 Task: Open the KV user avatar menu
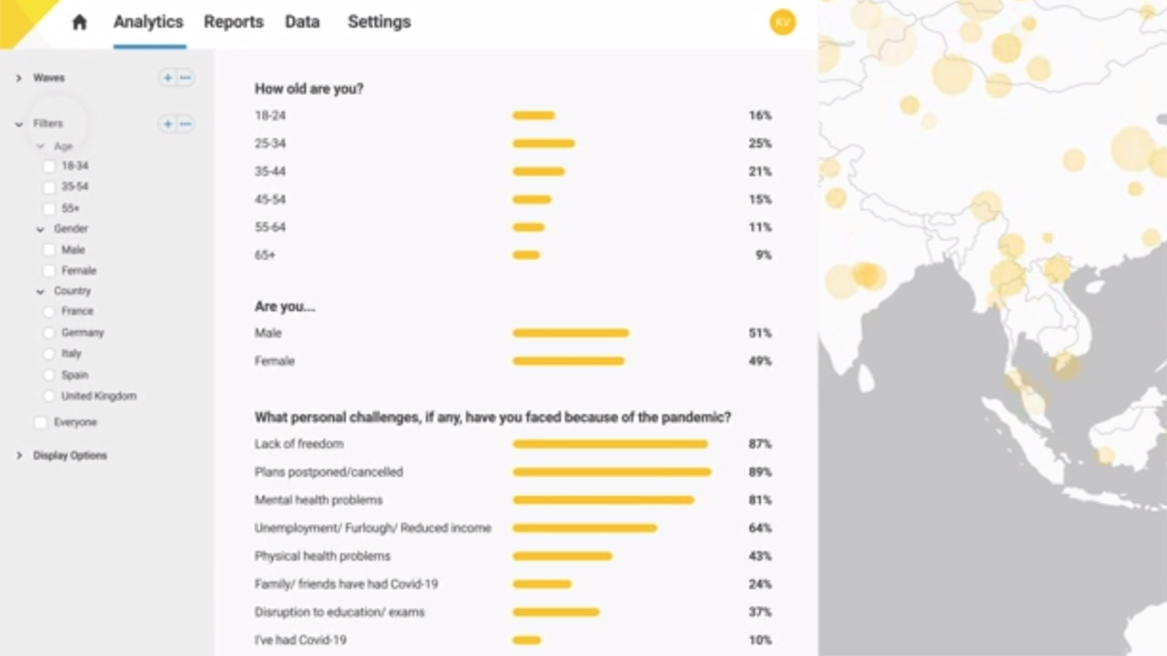782,22
